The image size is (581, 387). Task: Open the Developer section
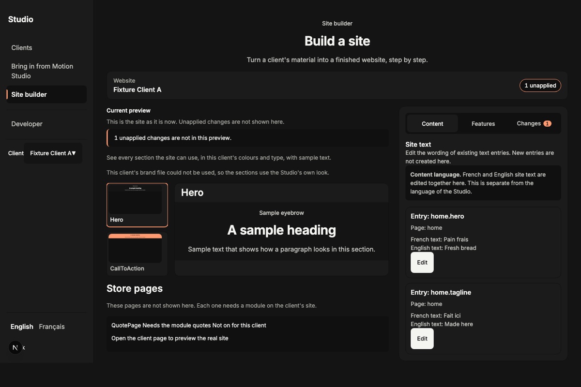(x=46, y=124)
